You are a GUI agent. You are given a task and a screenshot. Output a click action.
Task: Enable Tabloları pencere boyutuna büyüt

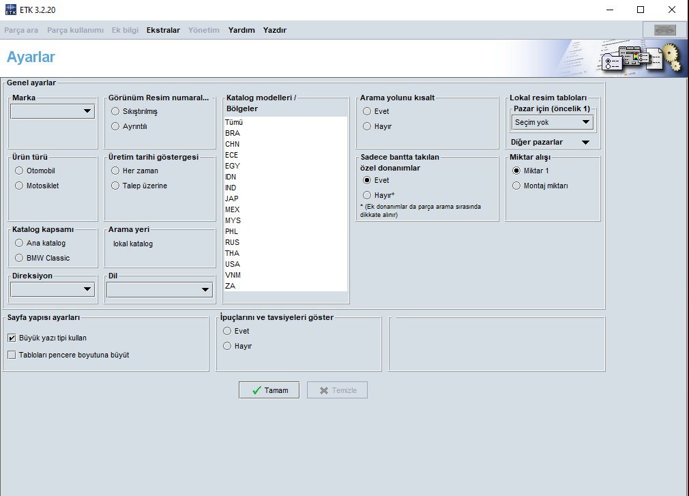click(12, 355)
